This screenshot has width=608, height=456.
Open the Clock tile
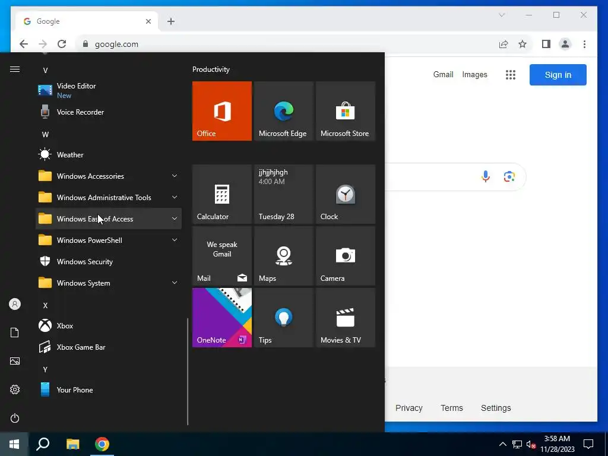tap(346, 194)
